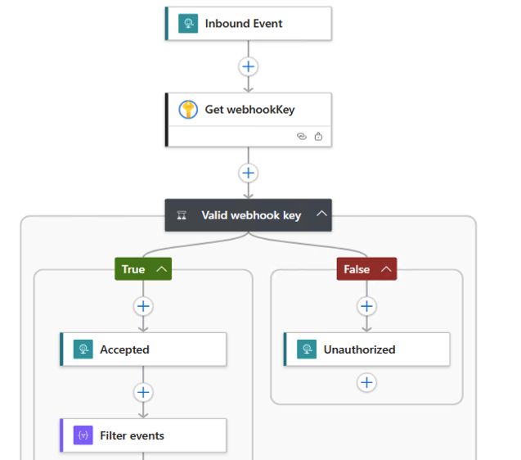The width and height of the screenshot is (521, 460).
Task: Open the Accepted action card
Action: point(155,350)
